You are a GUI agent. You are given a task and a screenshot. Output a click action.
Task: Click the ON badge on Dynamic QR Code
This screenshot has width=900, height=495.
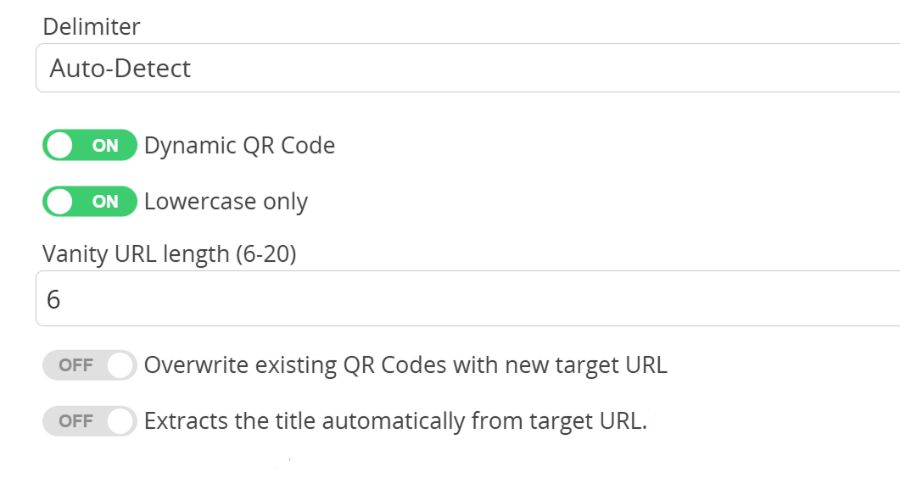[x=106, y=145]
